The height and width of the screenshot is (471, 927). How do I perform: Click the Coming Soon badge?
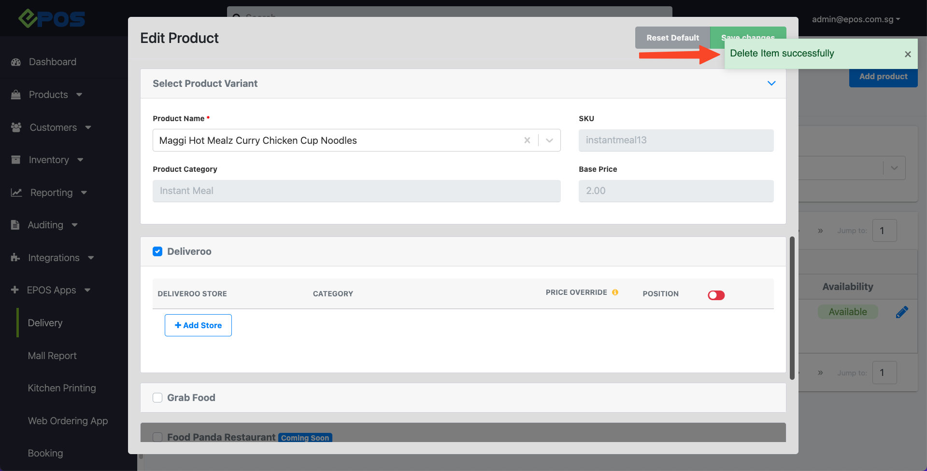tap(305, 438)
